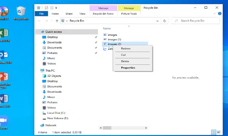Select the file named images (1)
228x136 pixels.
click(114, 40)
